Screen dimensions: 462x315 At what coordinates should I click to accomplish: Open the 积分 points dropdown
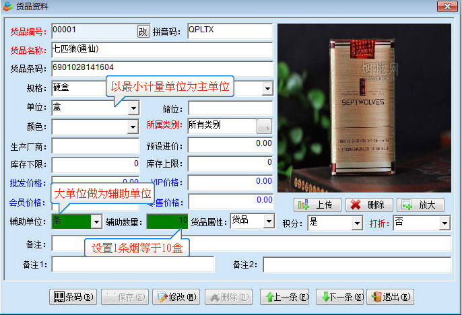tap(356, 223)
